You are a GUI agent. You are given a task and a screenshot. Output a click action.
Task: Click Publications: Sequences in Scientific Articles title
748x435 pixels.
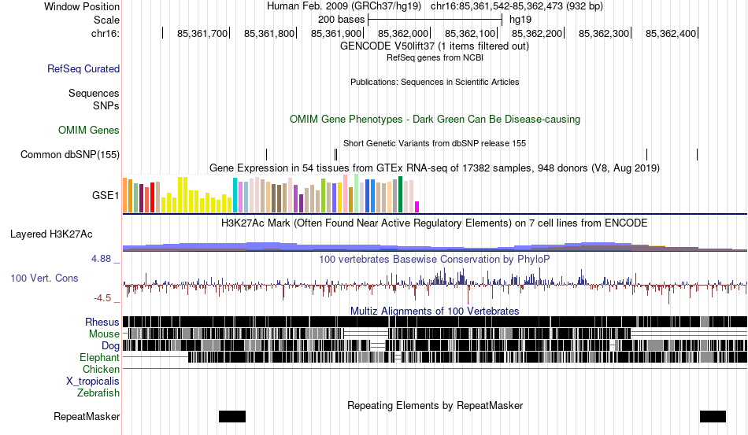[x=435, y=82]
